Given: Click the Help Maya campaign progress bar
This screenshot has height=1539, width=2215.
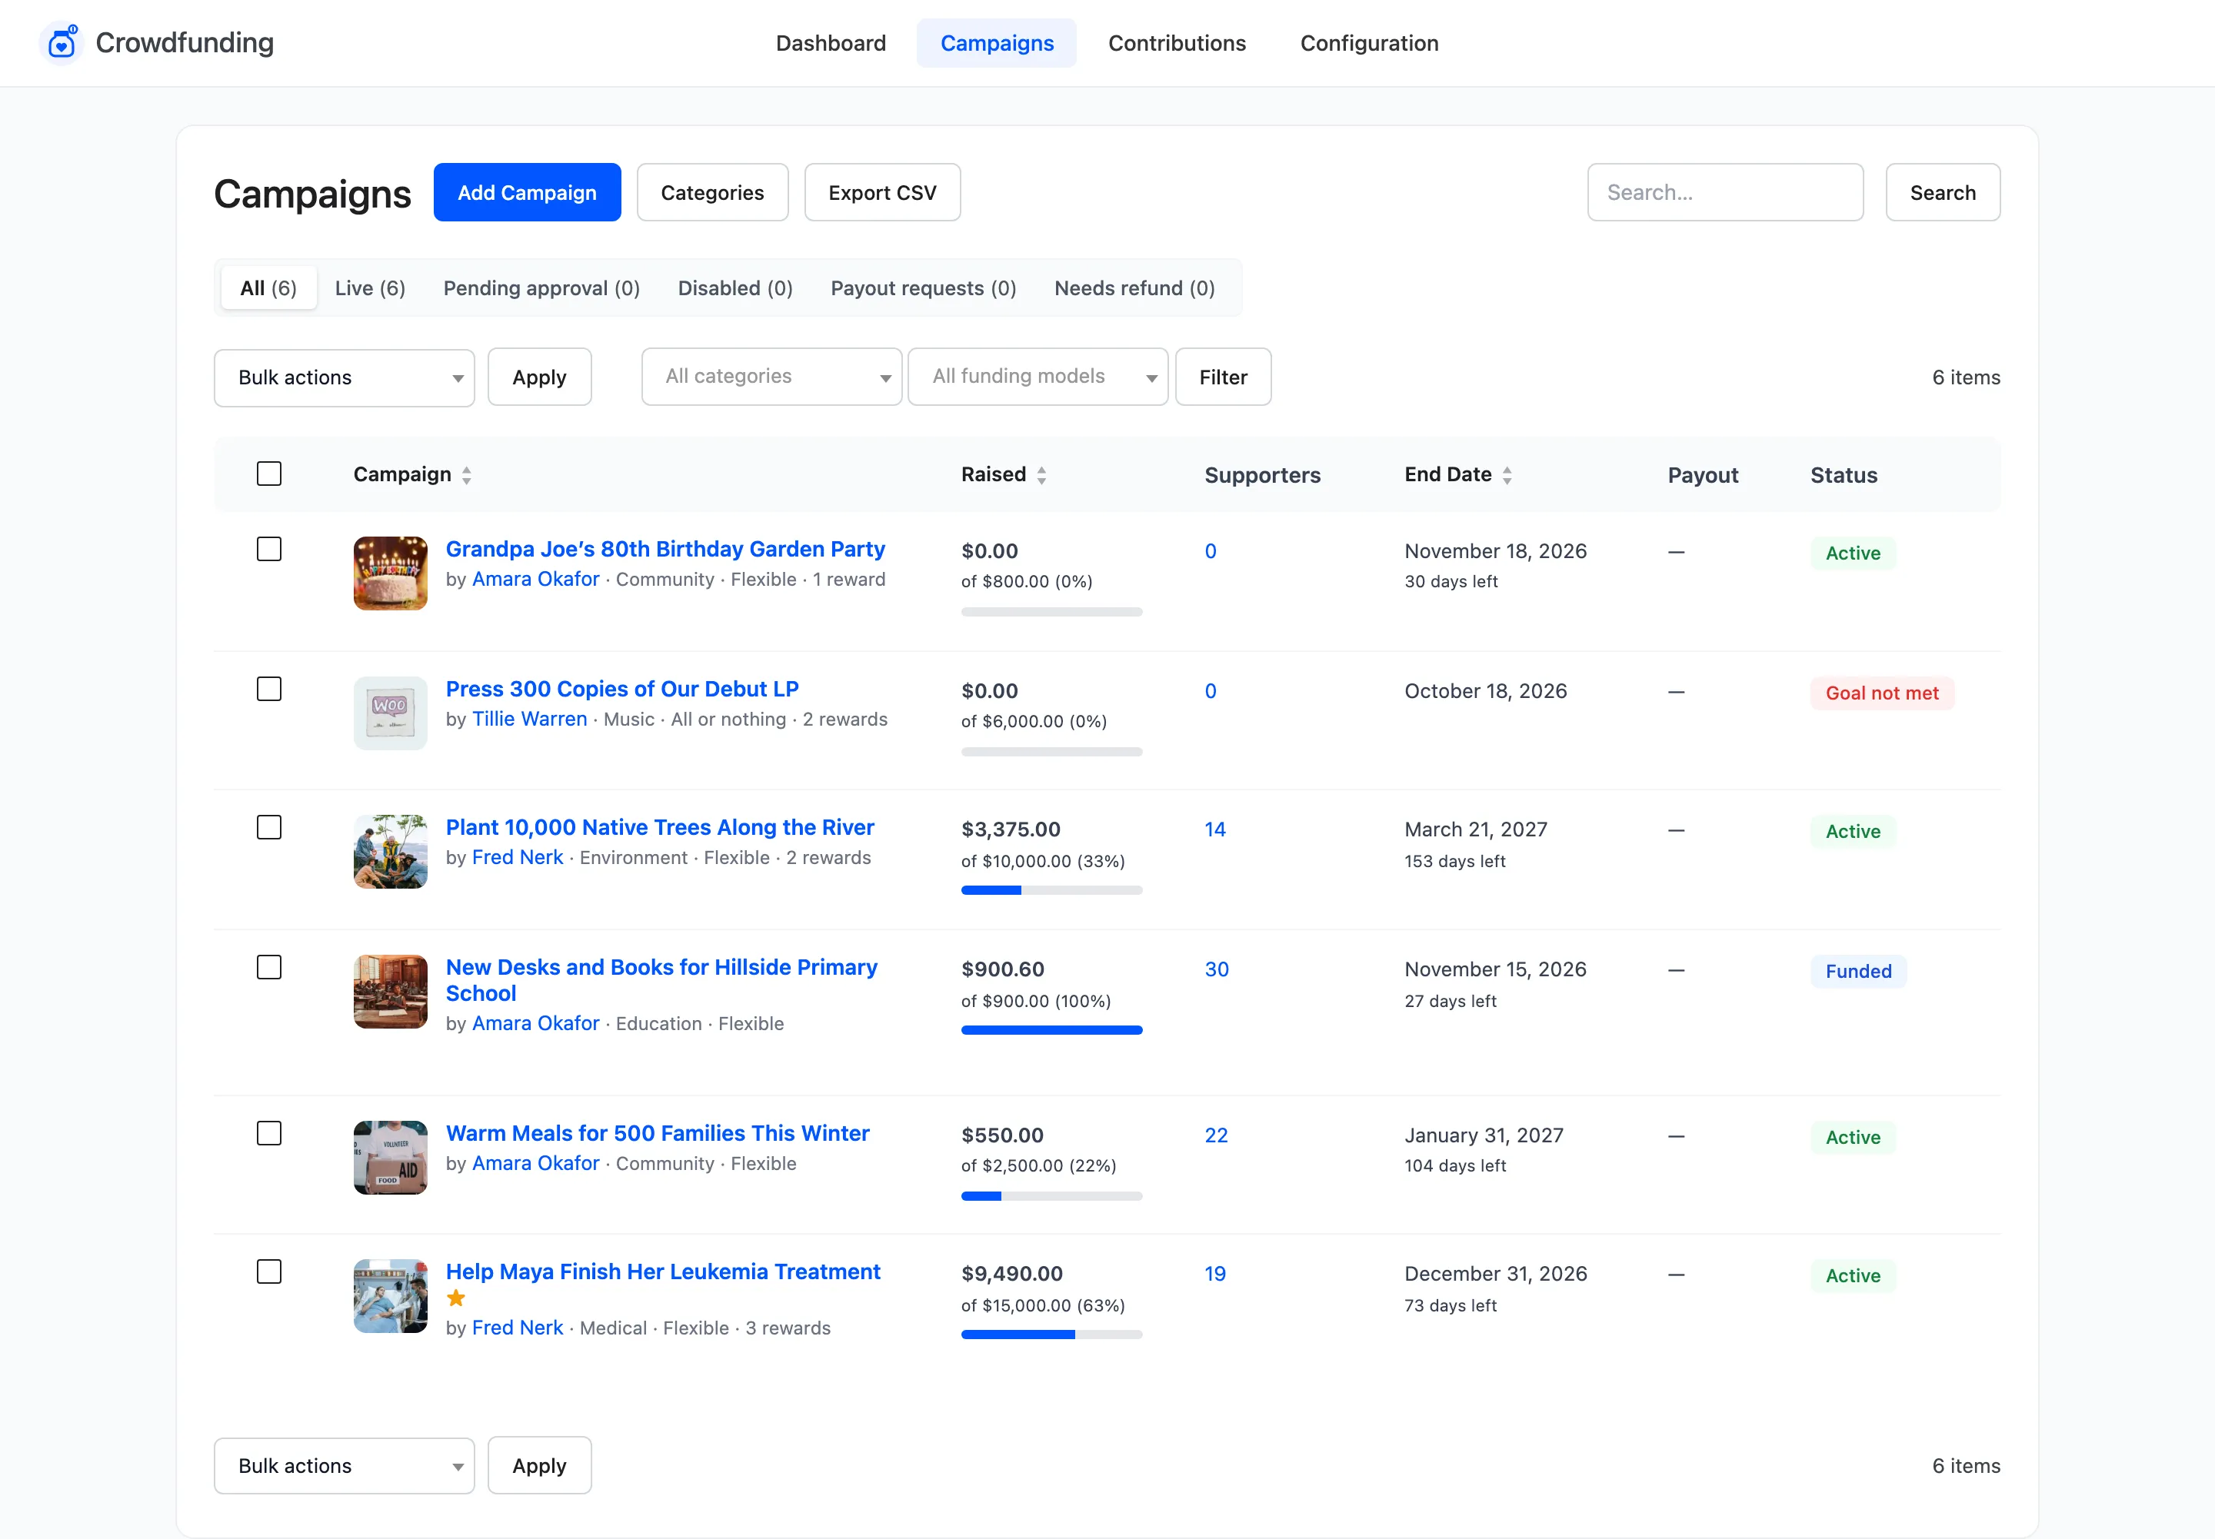Looking at the screenshot, I should 1051,1335.
